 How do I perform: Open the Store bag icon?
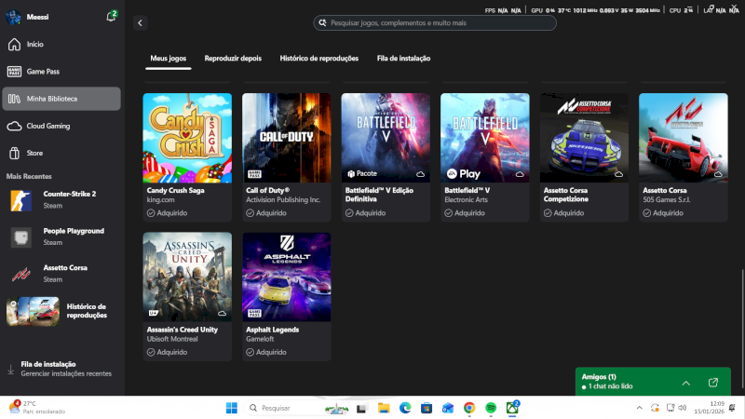(x=14, y=153)
